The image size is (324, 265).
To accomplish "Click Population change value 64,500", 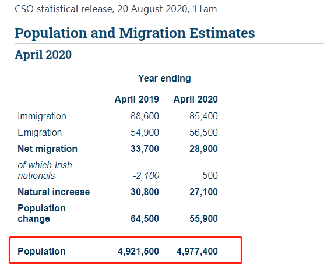I will click(x=145, y=218).
